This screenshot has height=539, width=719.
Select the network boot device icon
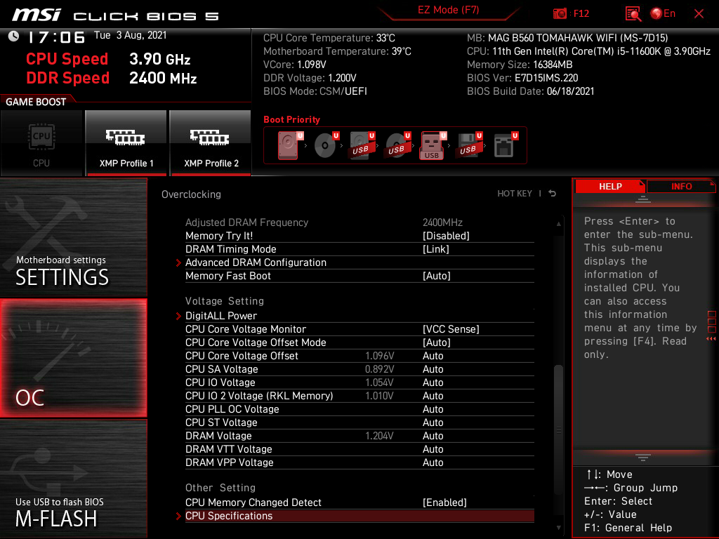[506, 145]
